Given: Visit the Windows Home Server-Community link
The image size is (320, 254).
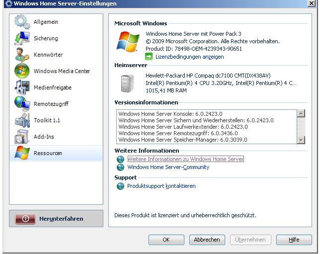Looking at the screenshot, I should point(168,167).
